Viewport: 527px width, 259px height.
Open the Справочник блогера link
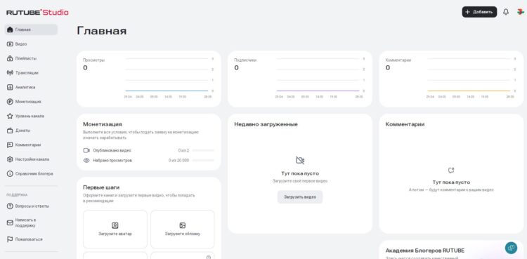[x=31, y=173]
